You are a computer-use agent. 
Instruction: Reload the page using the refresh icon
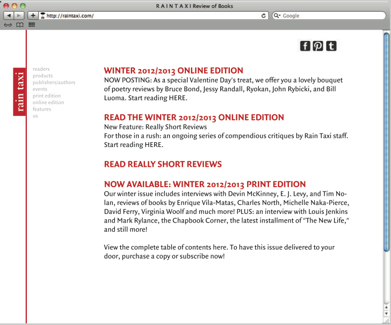[263, 16]
